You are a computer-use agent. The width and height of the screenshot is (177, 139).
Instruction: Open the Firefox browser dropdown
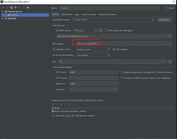pos(96,30)
